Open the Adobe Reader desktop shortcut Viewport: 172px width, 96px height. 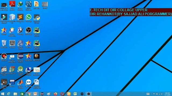[x=12, y=4]
